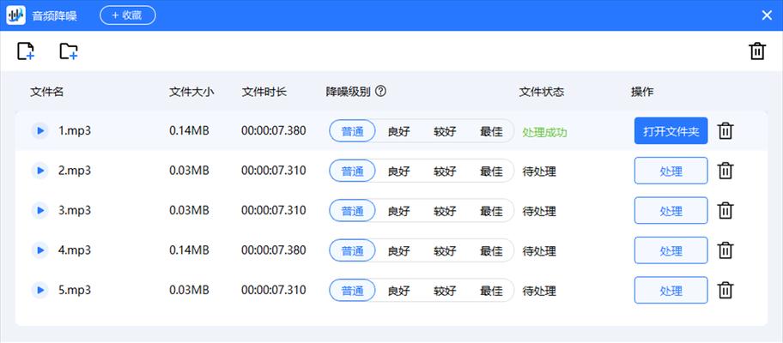This screenshot has width=783, height=343.
Task: Close the audio denoise window
Action: click(767, 15)
